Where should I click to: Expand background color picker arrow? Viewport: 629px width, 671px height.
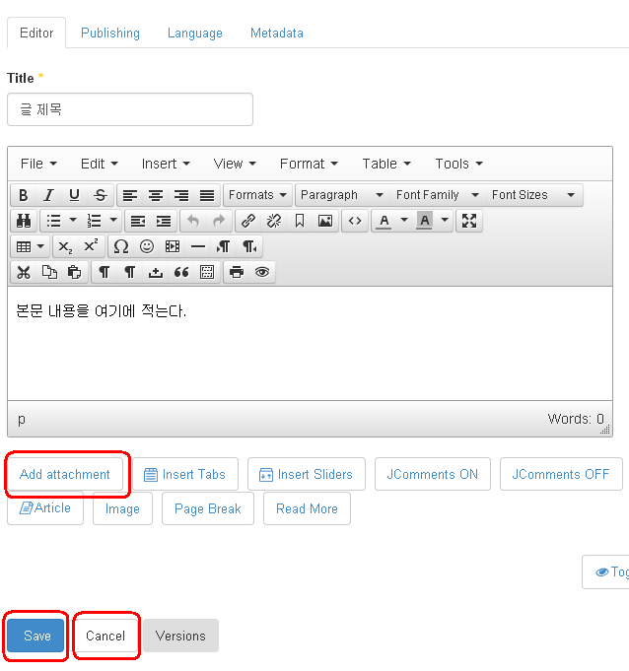pyautogui.click(x=445, y=221)
